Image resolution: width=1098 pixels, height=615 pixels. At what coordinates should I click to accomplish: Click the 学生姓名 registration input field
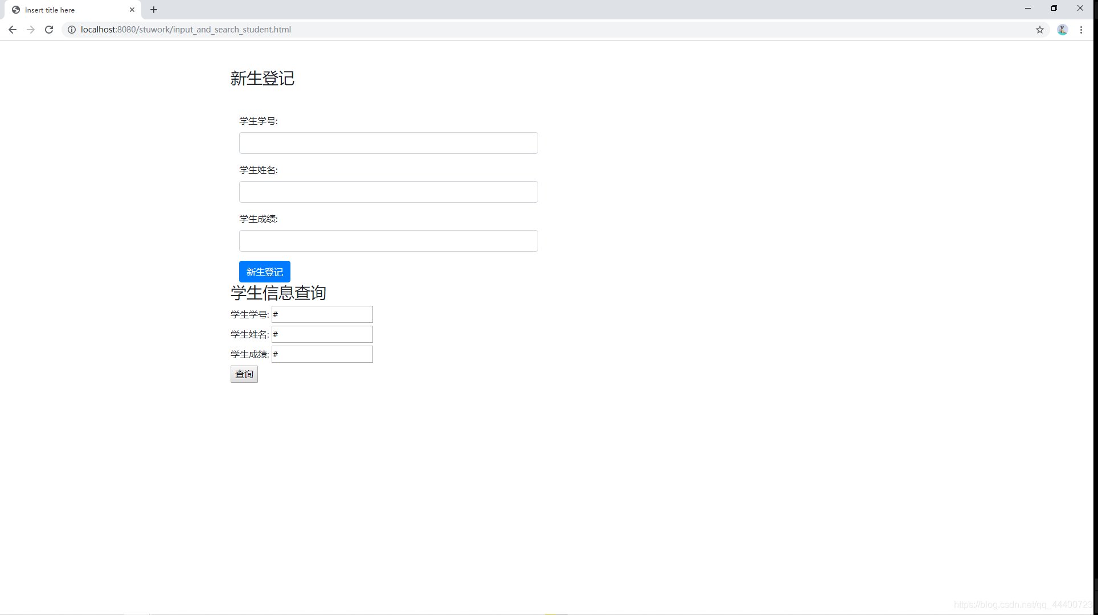click(388, 191)
